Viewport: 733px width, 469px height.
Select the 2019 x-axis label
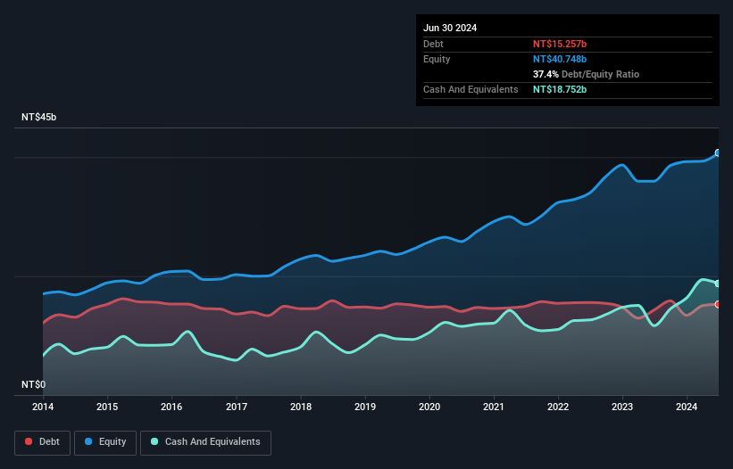365,407
